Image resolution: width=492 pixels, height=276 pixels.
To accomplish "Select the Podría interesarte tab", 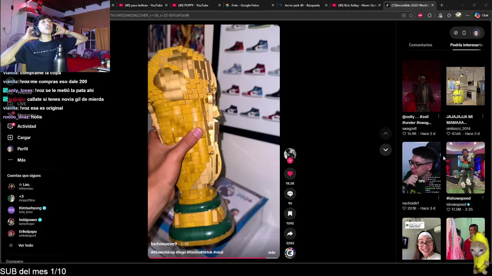I will pyautogui.click(x=466, y=45).
